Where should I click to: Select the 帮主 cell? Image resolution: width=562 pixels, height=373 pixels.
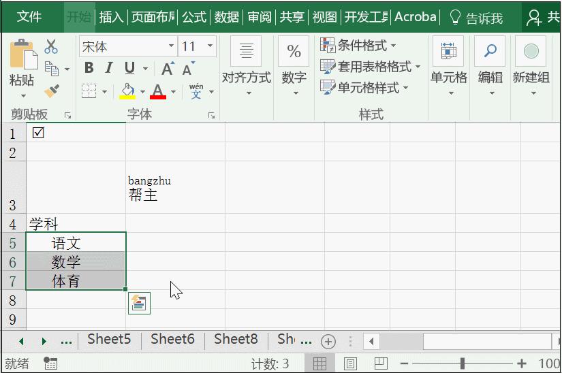tap(175, 187)
